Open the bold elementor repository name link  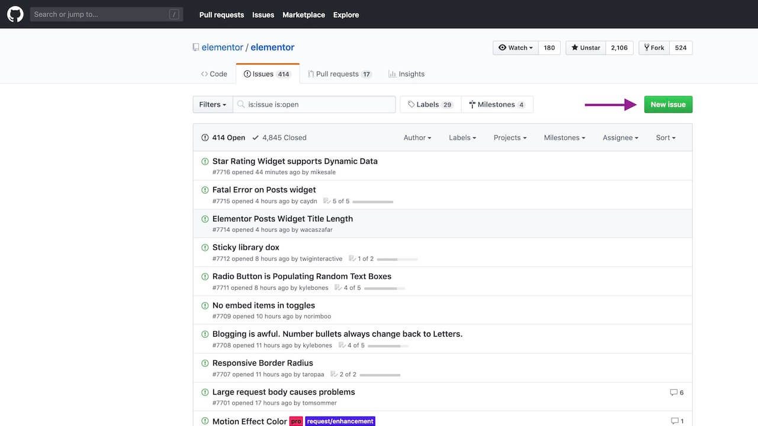coord(272,47)
